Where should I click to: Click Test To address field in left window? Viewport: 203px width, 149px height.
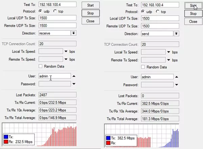point(58,5)
